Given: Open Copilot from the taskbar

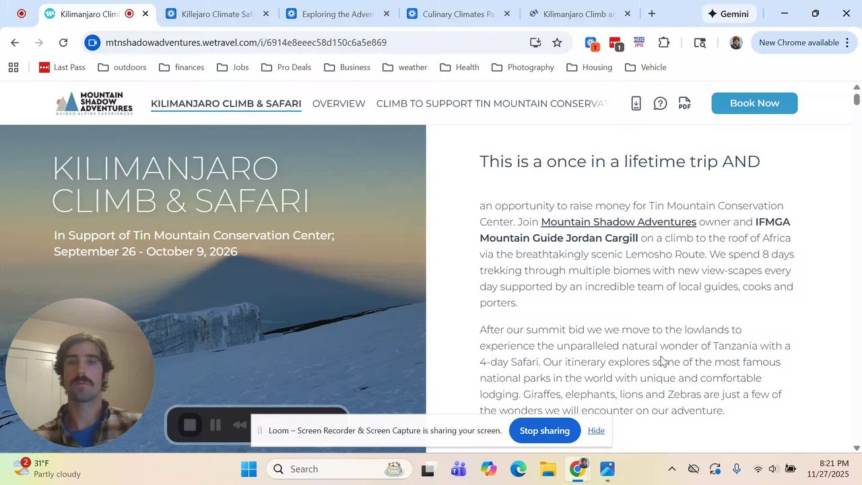Looking at the screenshot, I should pos(488,469).
